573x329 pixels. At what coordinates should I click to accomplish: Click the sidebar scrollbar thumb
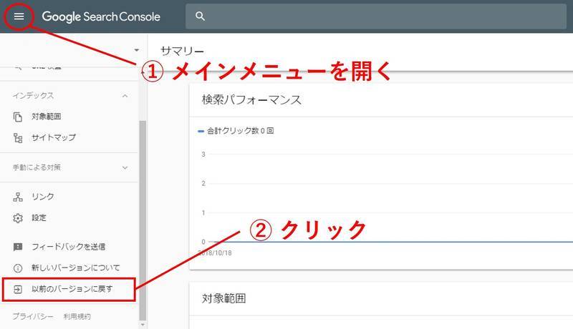[x=143, y=220]
